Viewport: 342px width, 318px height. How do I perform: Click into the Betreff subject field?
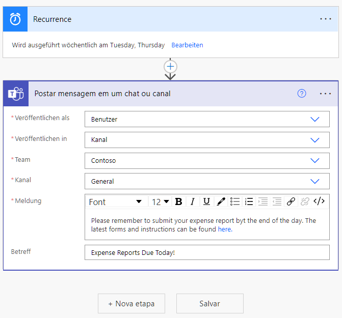(x=207, y=252)
